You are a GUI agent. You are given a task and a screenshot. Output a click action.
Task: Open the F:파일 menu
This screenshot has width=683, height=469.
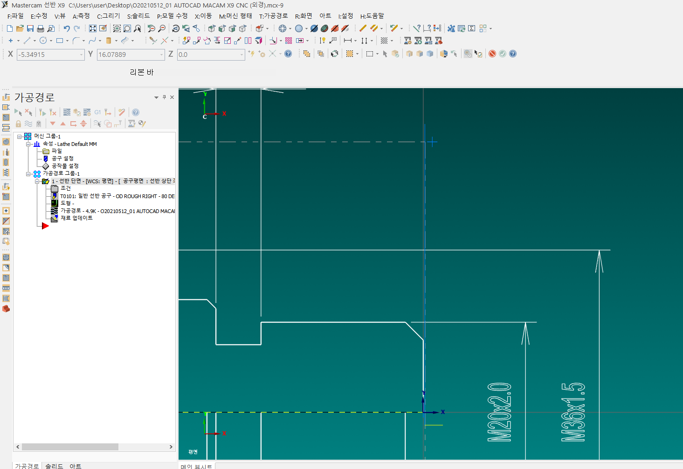click(15, 16)
